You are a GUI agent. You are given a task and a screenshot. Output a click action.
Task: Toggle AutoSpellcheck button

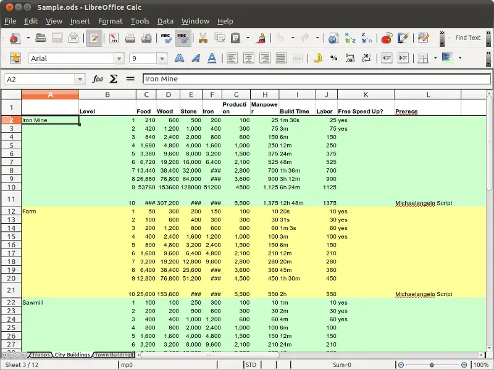coord(183,38)
